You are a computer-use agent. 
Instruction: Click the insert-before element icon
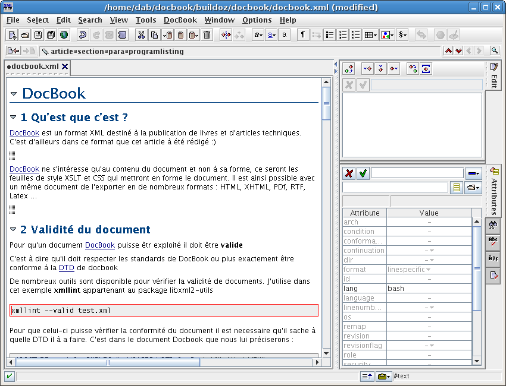(367, 68)
